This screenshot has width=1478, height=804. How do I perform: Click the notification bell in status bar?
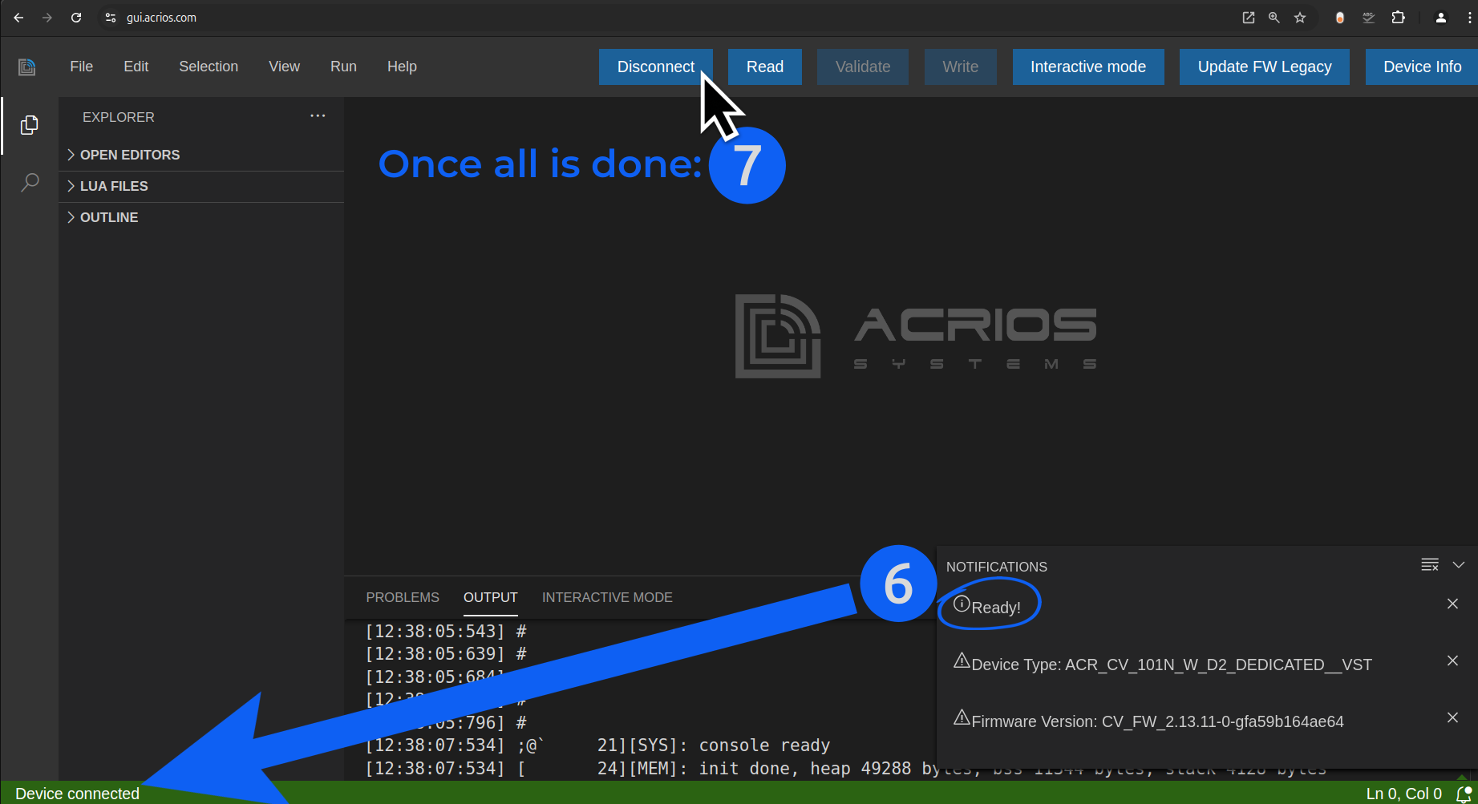(x=1463, y=794)
